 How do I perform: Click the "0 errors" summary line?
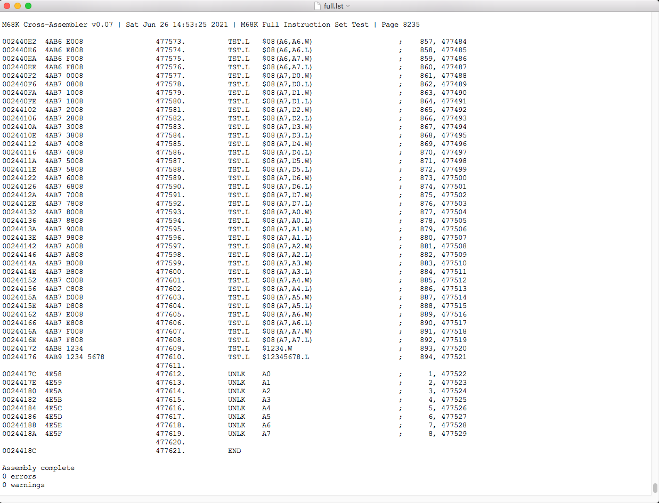tap(19, 476)
